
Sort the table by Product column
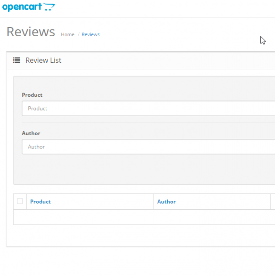[40, 202]
